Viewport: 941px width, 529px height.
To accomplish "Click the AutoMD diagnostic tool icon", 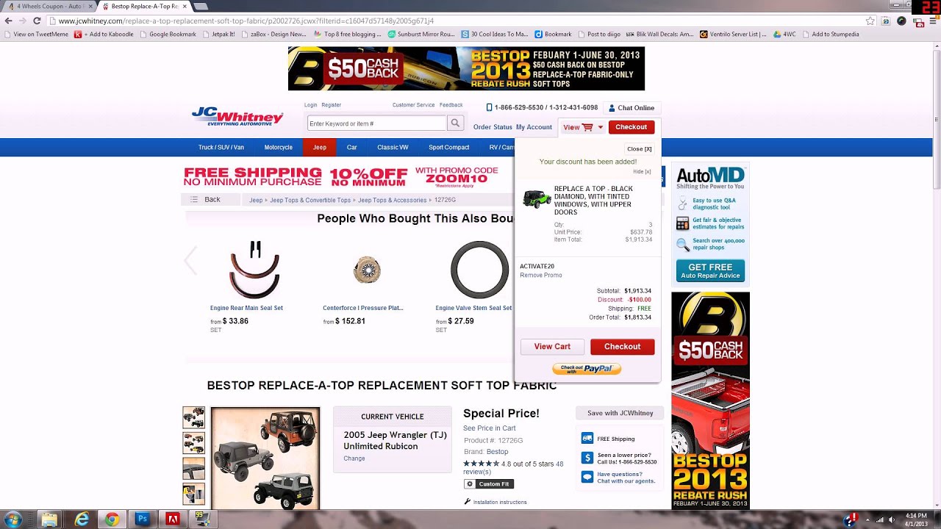I will [x=683, y=204].
